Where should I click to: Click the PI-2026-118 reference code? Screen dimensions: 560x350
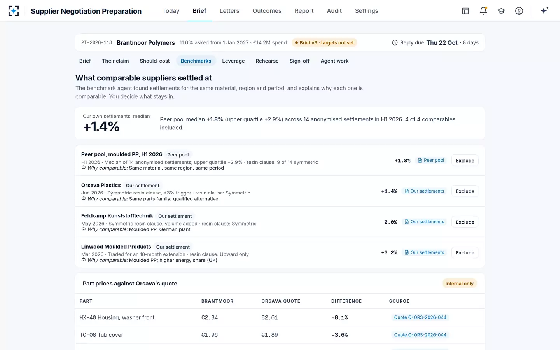pyautogui.click(x=96, y=43)
